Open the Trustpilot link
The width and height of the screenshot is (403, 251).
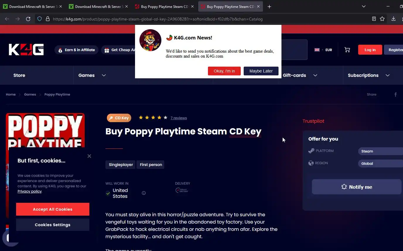tap(313, 121)
